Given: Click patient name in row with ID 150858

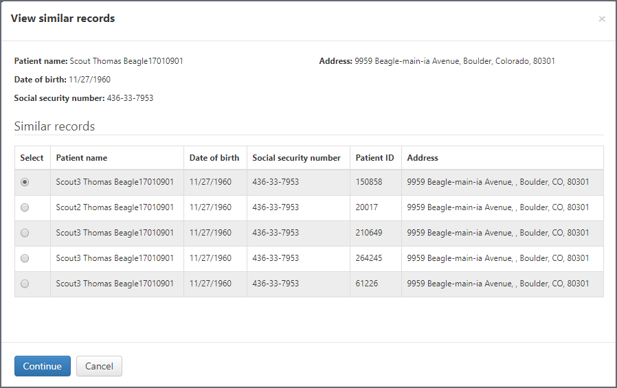Looking at the screenshot, I should [x=115, y=181].
